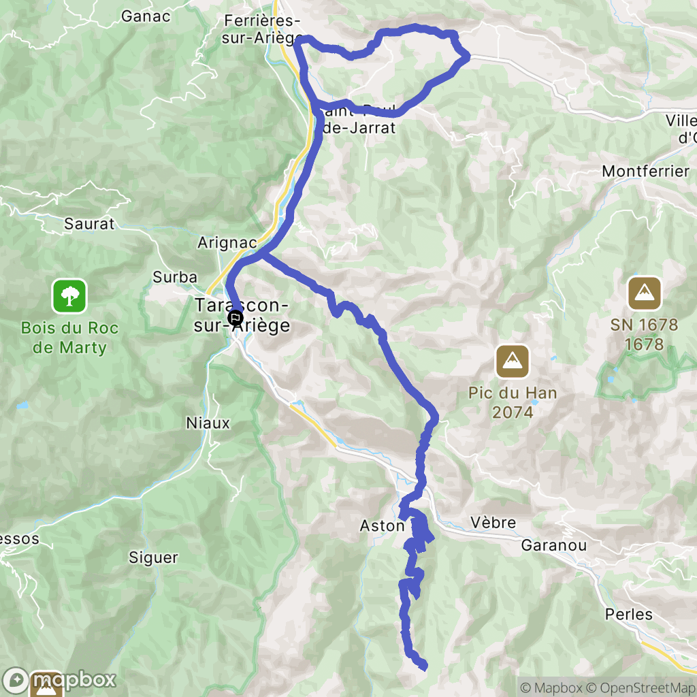Click the route start flag marker

pos(235,318)
